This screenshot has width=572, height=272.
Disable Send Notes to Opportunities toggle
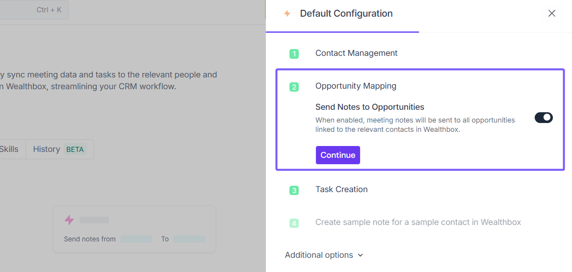[x=544, y=118]
